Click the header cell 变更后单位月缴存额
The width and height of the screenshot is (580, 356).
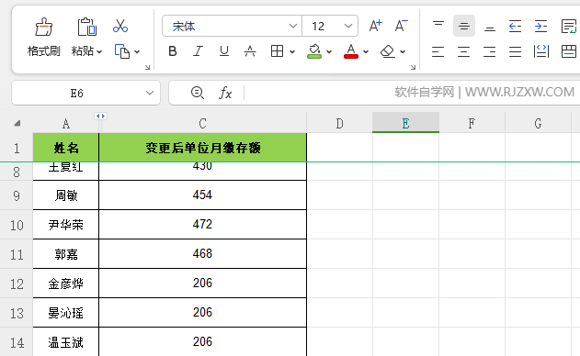pos(203,148)
